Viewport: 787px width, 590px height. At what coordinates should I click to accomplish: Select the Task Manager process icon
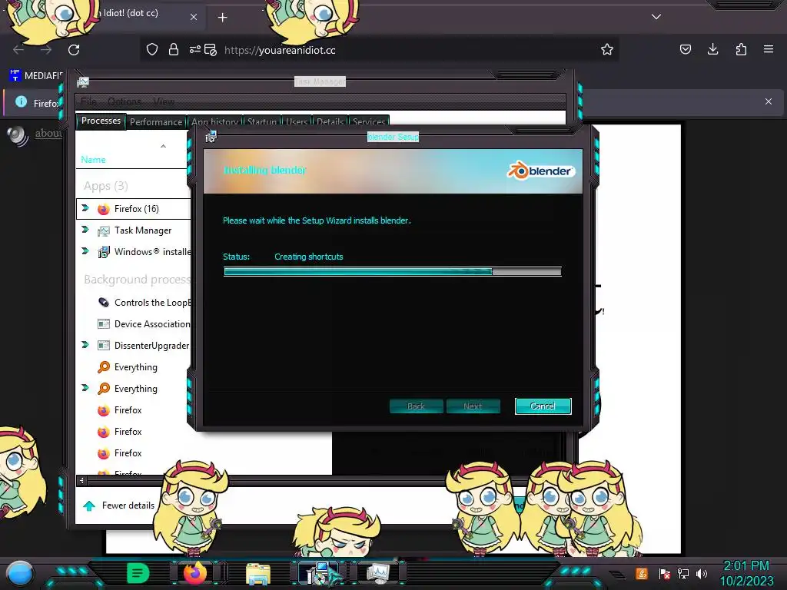[x=104, y=230]
